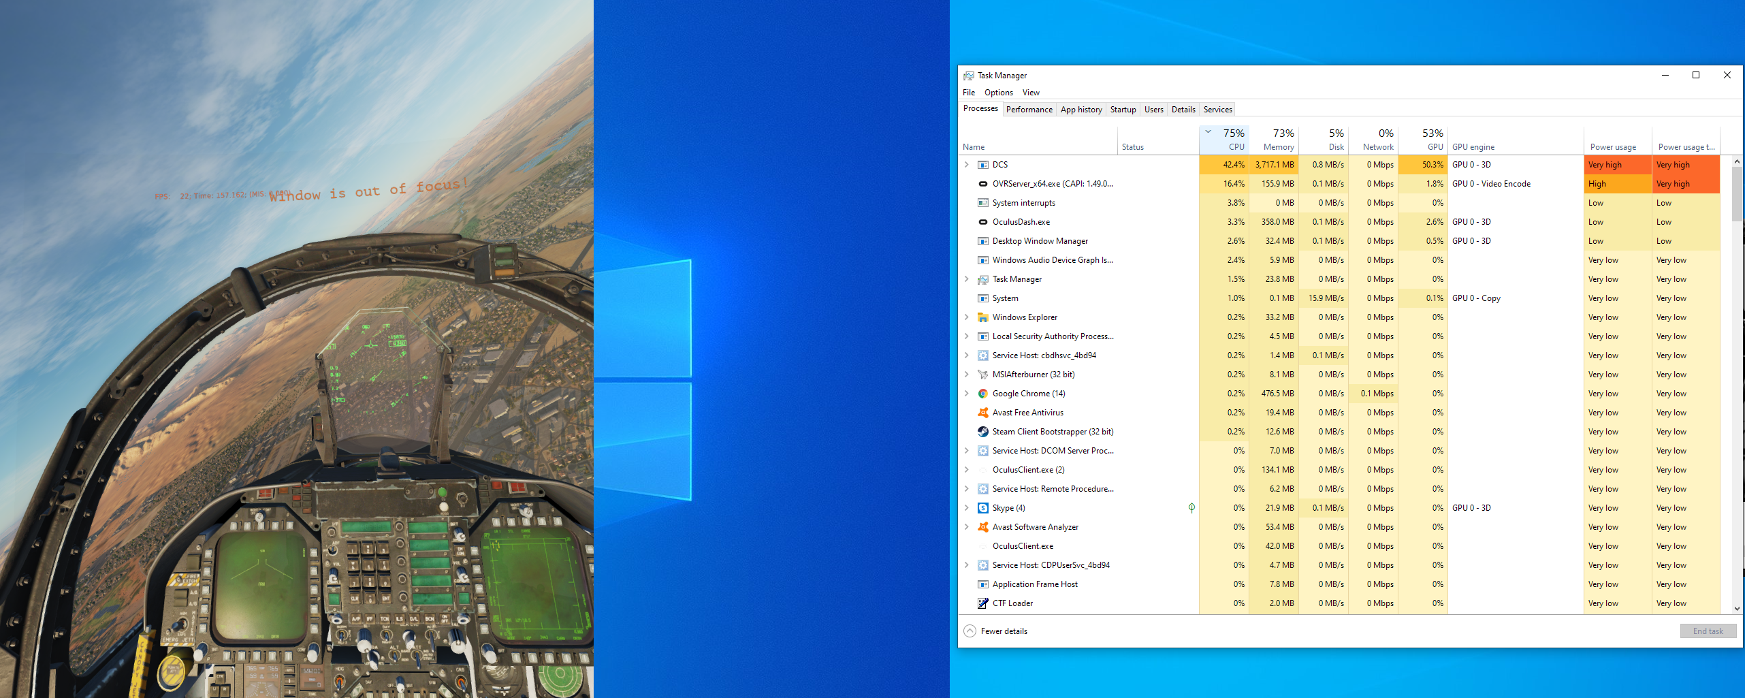This screenshot has height=698, width=1745.
Task: Sort processes by the CPU column
Action: [x=1223, y=140]
